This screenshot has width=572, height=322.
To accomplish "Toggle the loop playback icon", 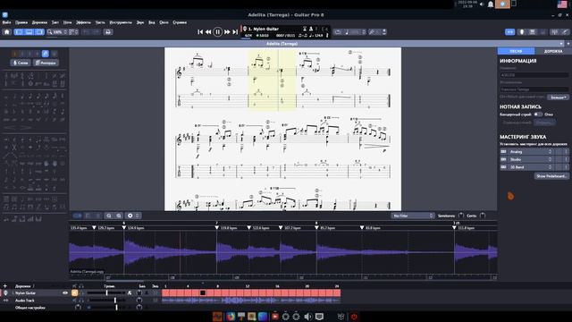I will (x=338, y=32).
